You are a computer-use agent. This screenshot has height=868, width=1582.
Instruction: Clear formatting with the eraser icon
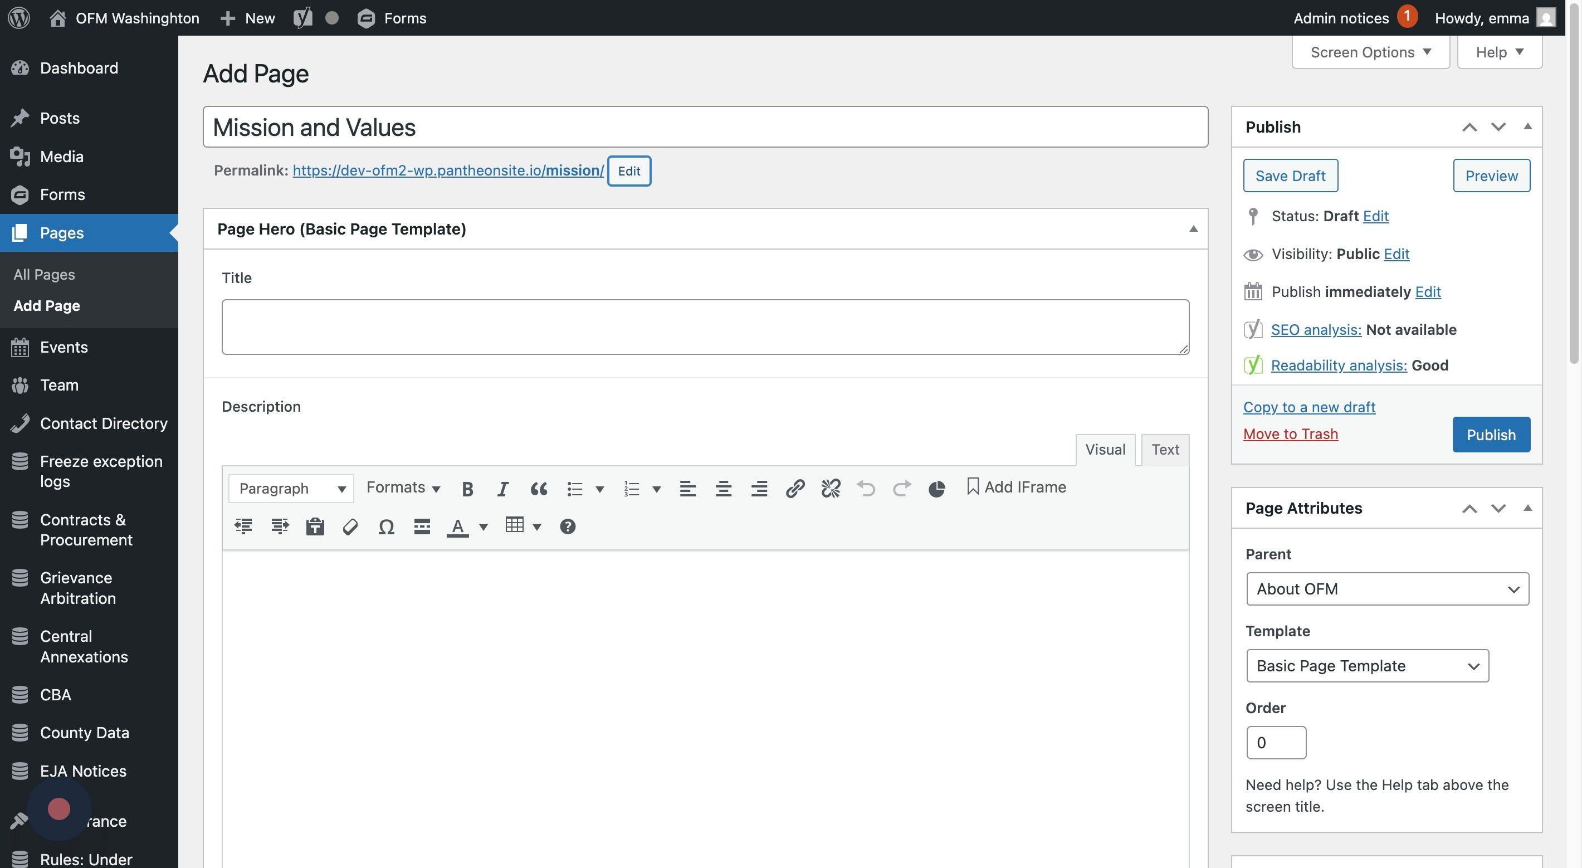[x=350, y=526]
